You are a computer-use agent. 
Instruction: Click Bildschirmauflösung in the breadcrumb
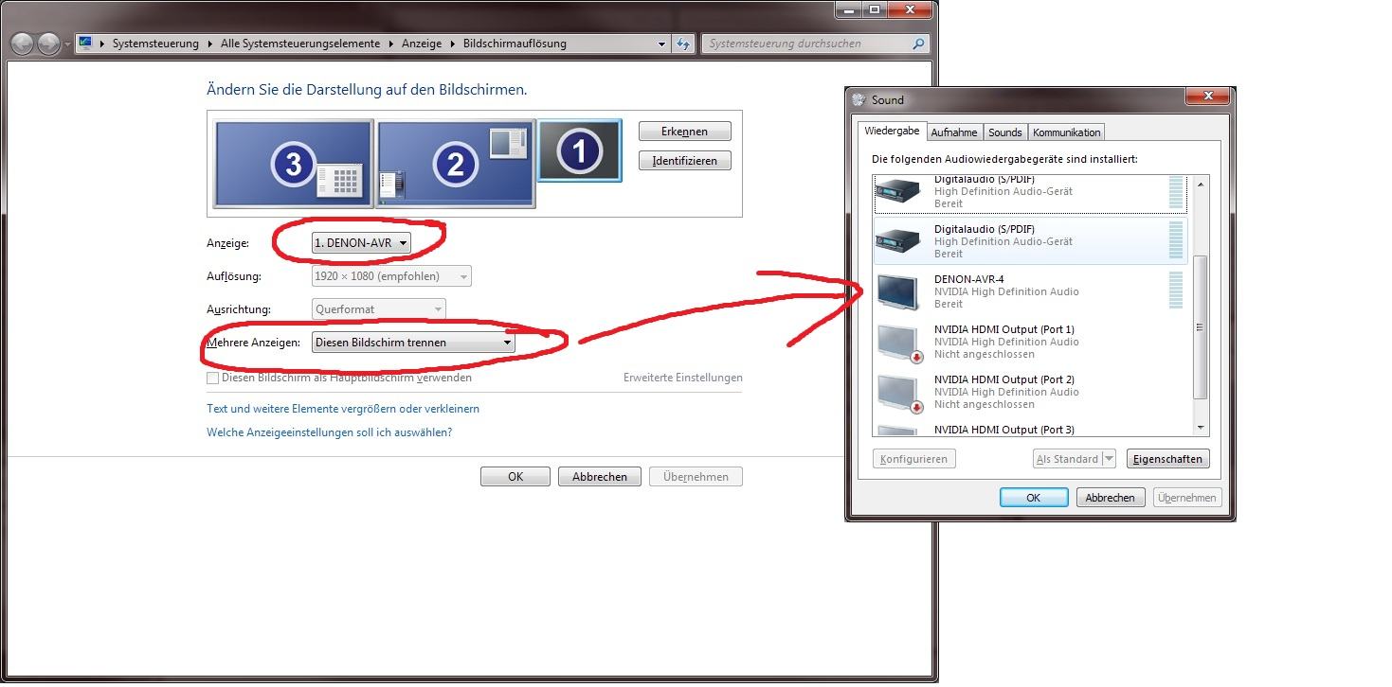515,44
